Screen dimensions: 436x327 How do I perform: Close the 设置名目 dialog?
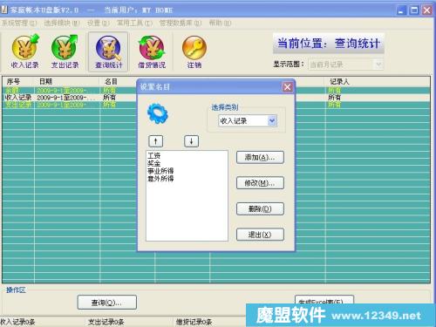(x=287, y=87)
